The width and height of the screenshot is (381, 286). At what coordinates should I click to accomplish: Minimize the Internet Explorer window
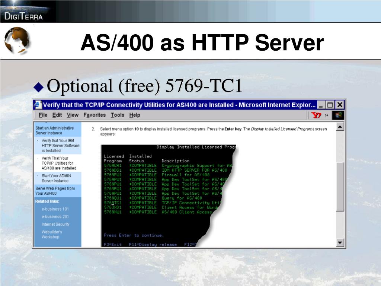pos(321,105)
